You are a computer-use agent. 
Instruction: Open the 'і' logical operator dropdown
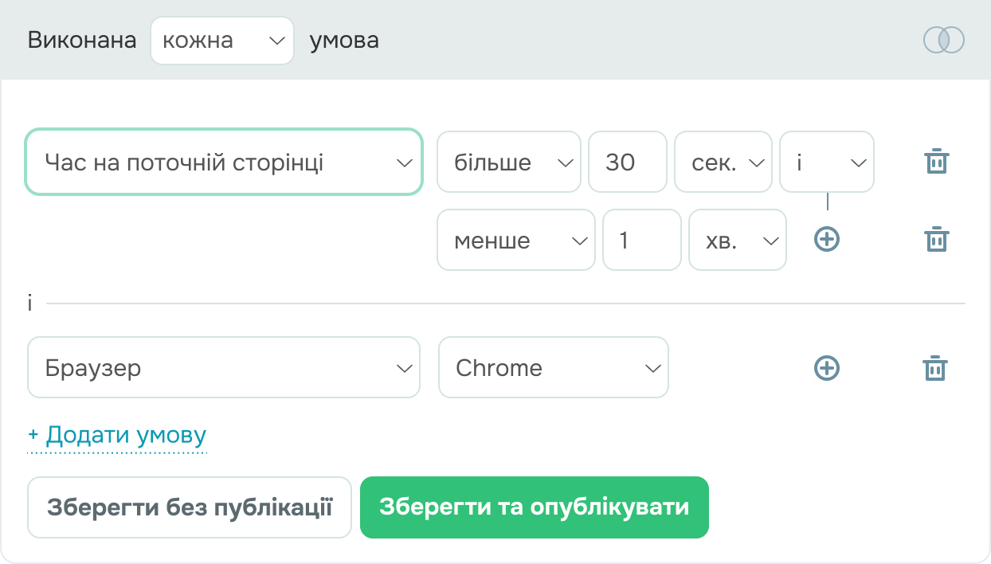point(826,163)
